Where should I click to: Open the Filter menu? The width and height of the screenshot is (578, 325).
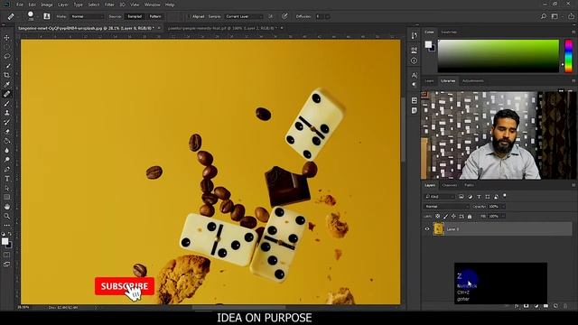tap(109, 5)
